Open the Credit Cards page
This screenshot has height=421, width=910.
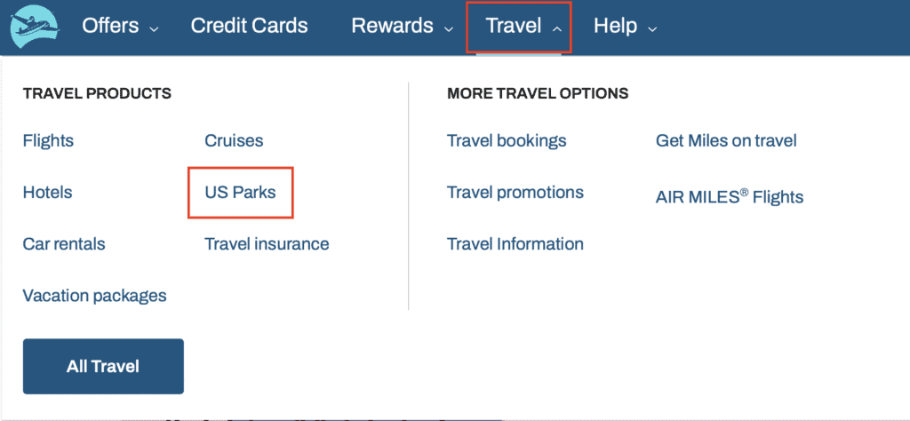point(249,27)
